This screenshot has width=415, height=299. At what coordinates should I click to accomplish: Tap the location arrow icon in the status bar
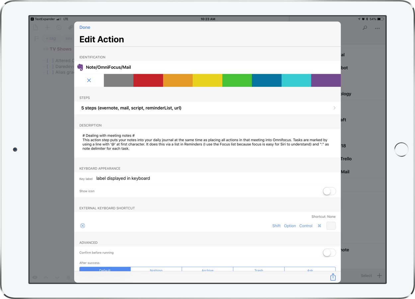pyautogui.click(x=359, y=19)
